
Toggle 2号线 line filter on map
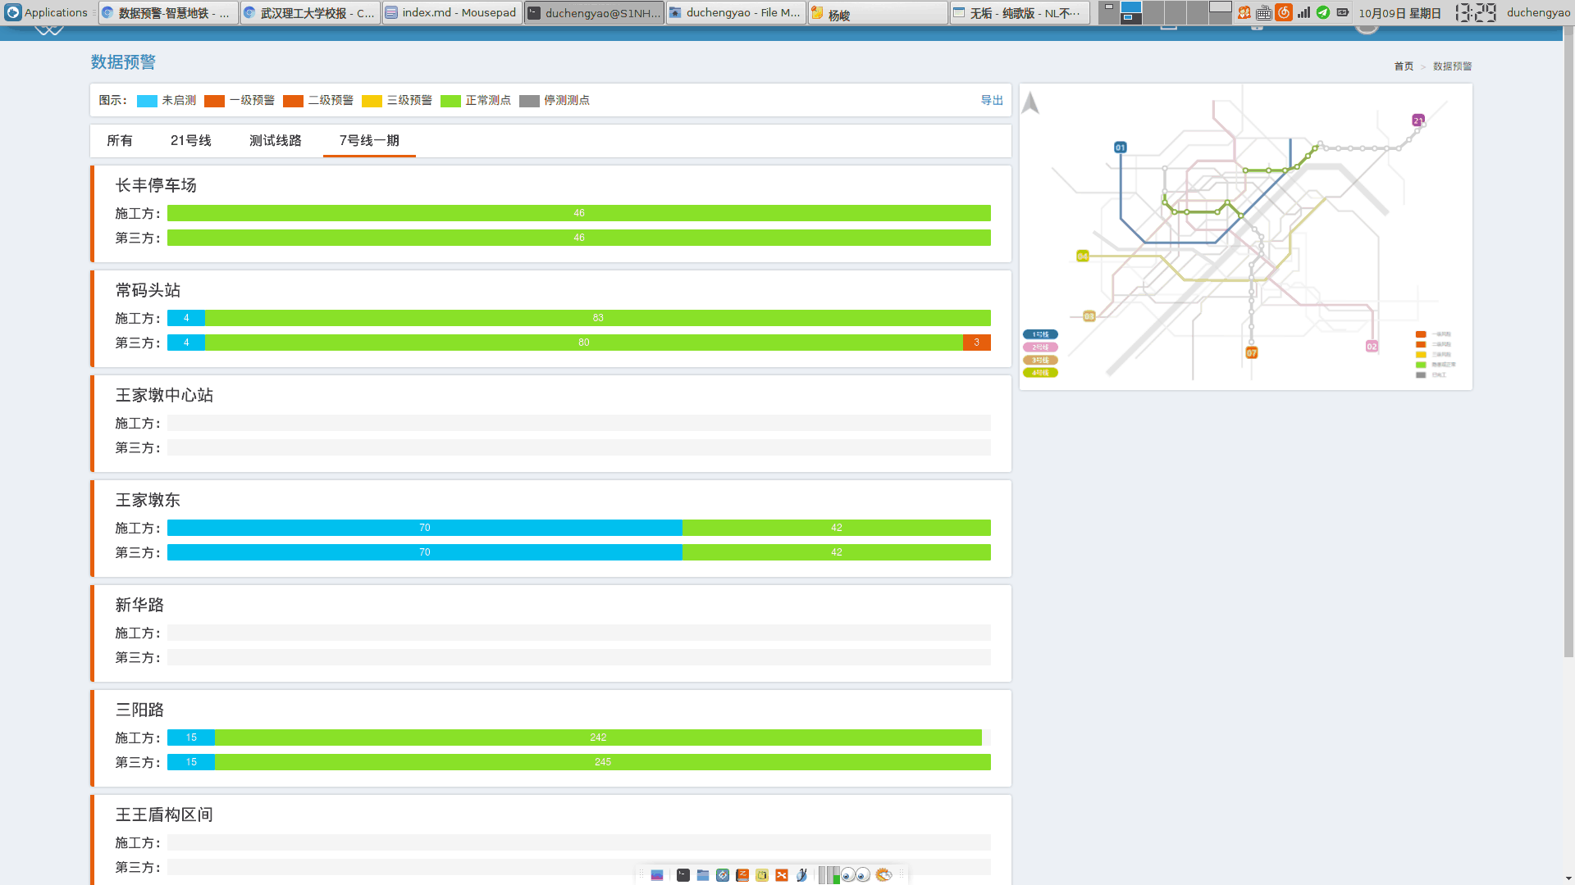click(x=1040, y=347)
